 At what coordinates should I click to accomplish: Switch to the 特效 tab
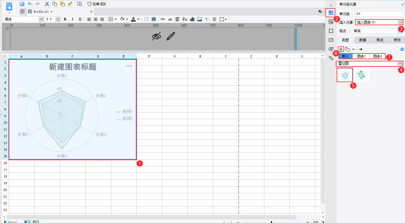click(397, 40)
